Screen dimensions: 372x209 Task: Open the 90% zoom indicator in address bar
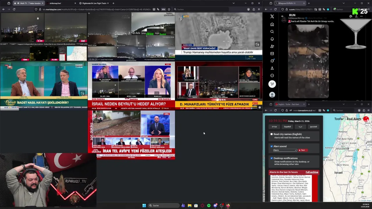point(164,9)
